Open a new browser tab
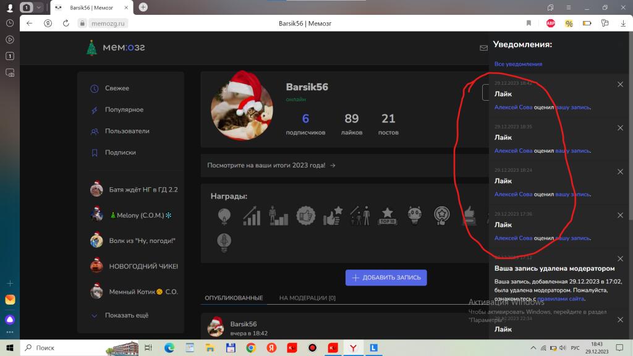 click(x=143, y=7)
